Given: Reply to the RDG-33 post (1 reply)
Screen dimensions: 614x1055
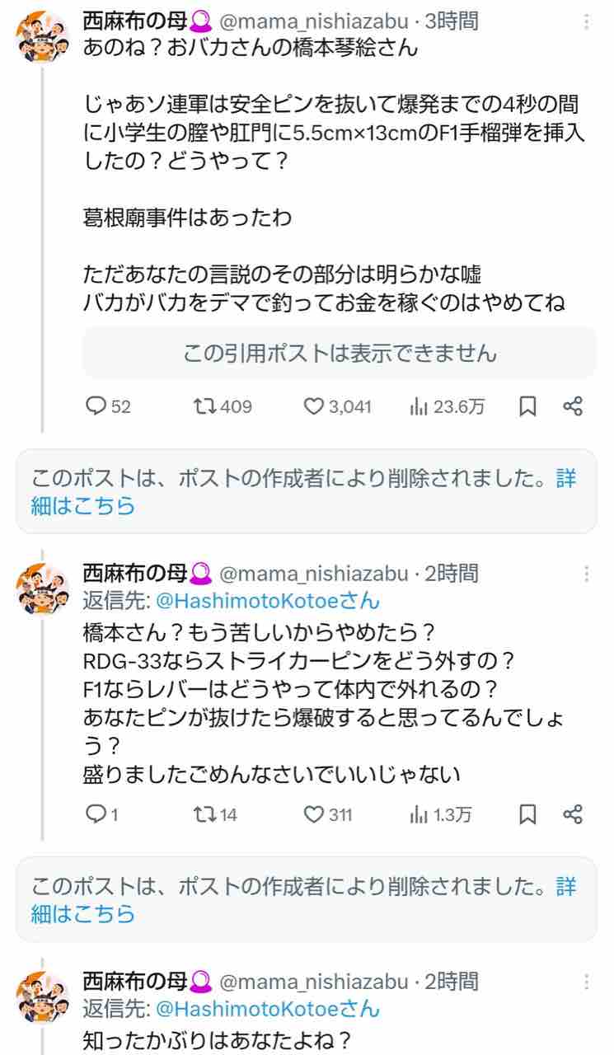Looking at the screenshot, I should pos(102,814).
